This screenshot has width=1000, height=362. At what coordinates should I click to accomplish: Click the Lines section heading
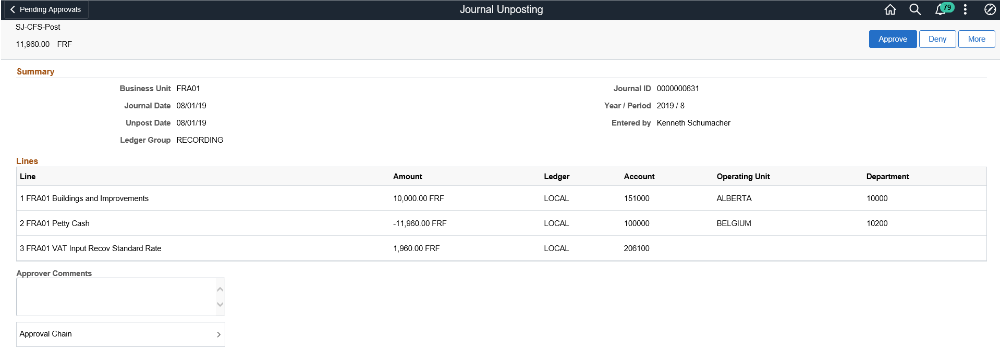click(x=27, y=161)
